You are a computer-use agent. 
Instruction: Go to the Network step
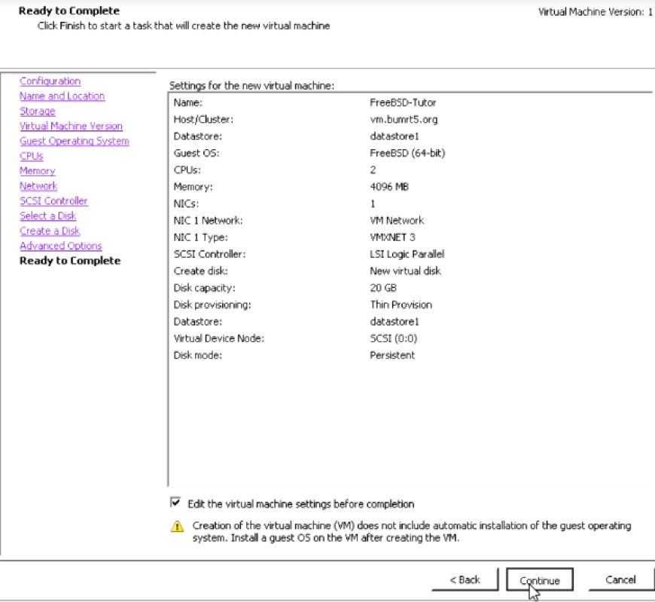coord(38,186)
